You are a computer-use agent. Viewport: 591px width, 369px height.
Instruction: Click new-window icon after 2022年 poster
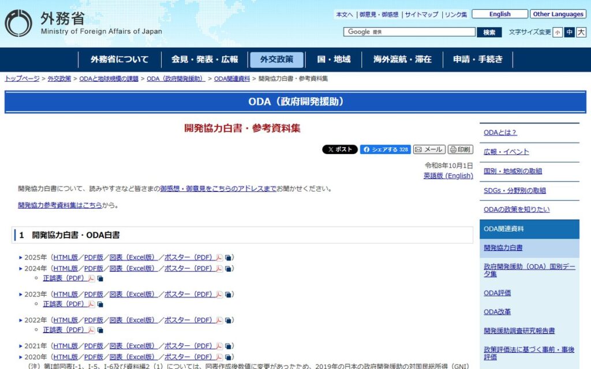click(228, 321)
